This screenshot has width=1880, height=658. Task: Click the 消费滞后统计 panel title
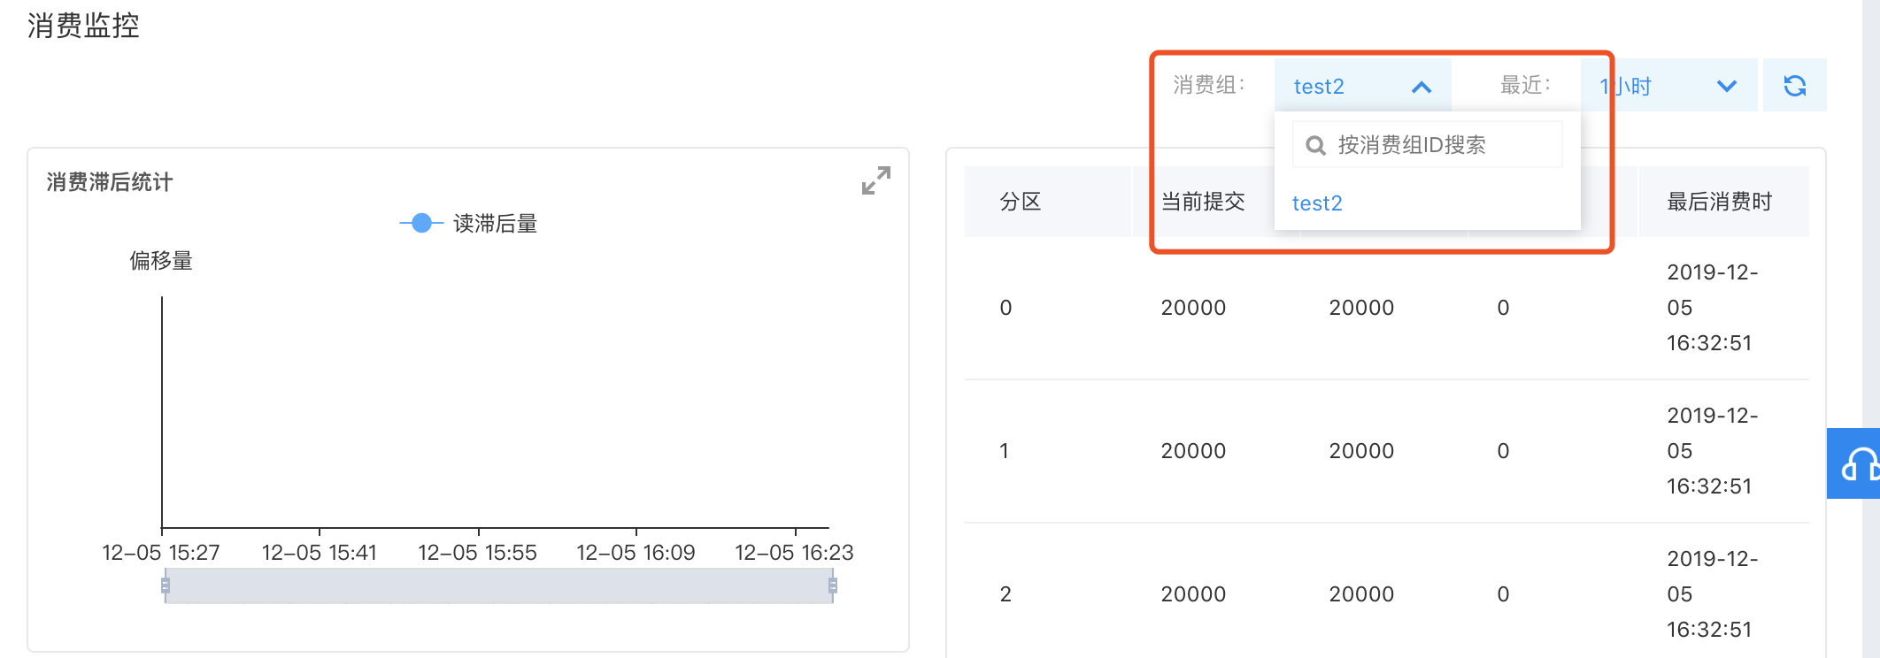110,182
